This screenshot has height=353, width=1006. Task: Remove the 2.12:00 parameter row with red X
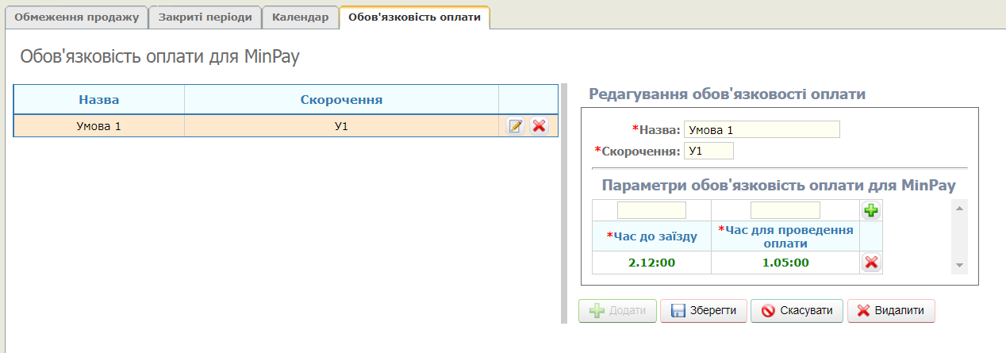(871, 263)
